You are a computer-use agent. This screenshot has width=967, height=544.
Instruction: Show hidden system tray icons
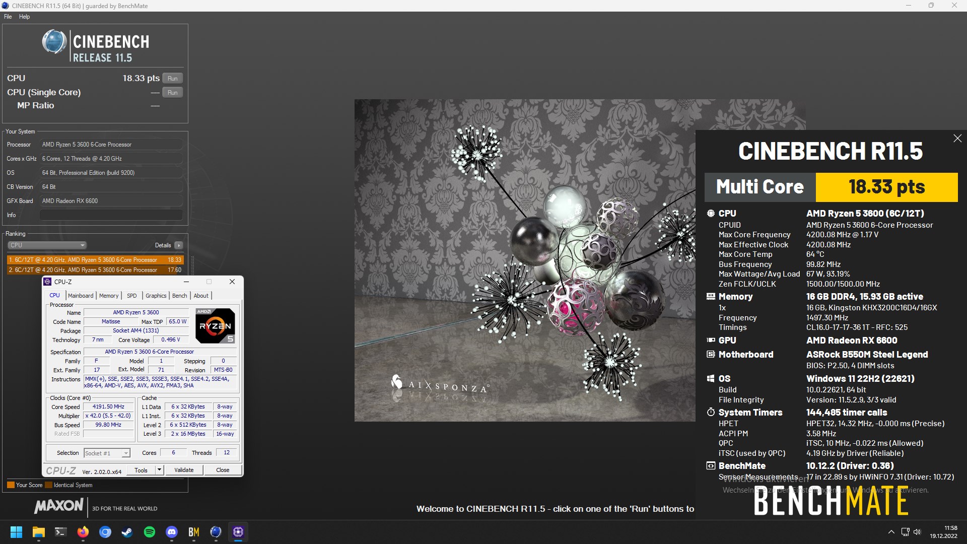(x=891, y=532)
